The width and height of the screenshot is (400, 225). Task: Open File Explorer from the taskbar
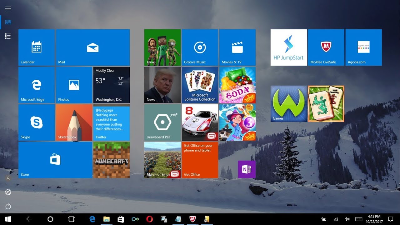click(x=107, y=219)
